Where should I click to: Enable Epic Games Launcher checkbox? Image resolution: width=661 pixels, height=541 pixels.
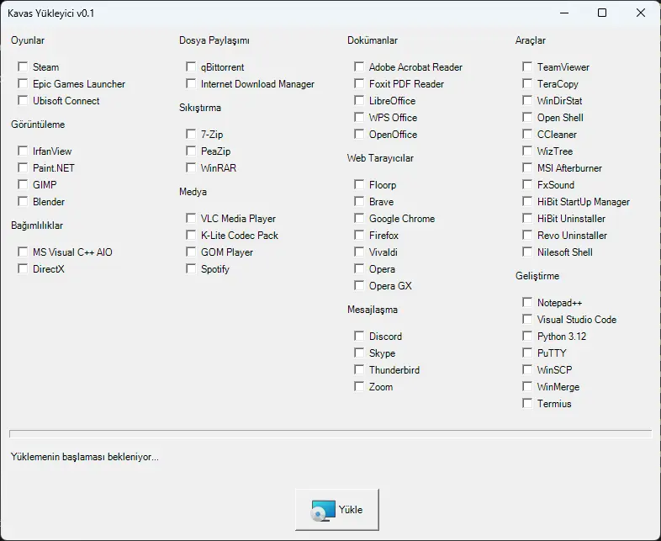coord(23,83)
